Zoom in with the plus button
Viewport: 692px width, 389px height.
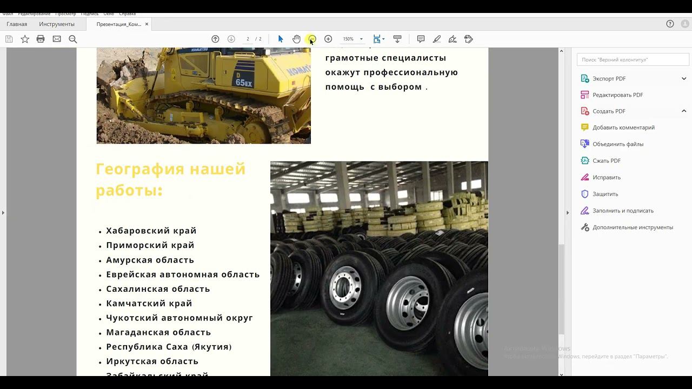tap(328, 39)
